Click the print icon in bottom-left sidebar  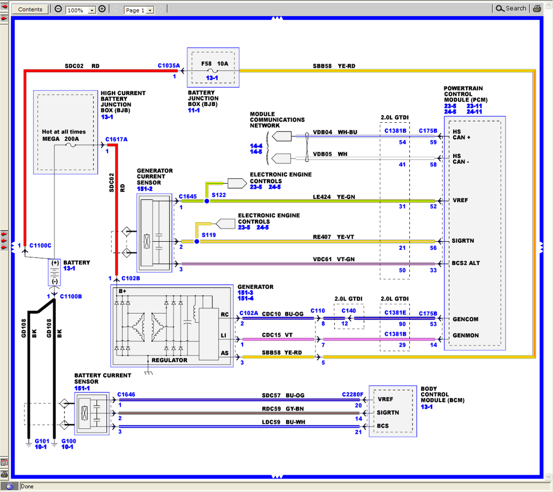pos(4,474)
